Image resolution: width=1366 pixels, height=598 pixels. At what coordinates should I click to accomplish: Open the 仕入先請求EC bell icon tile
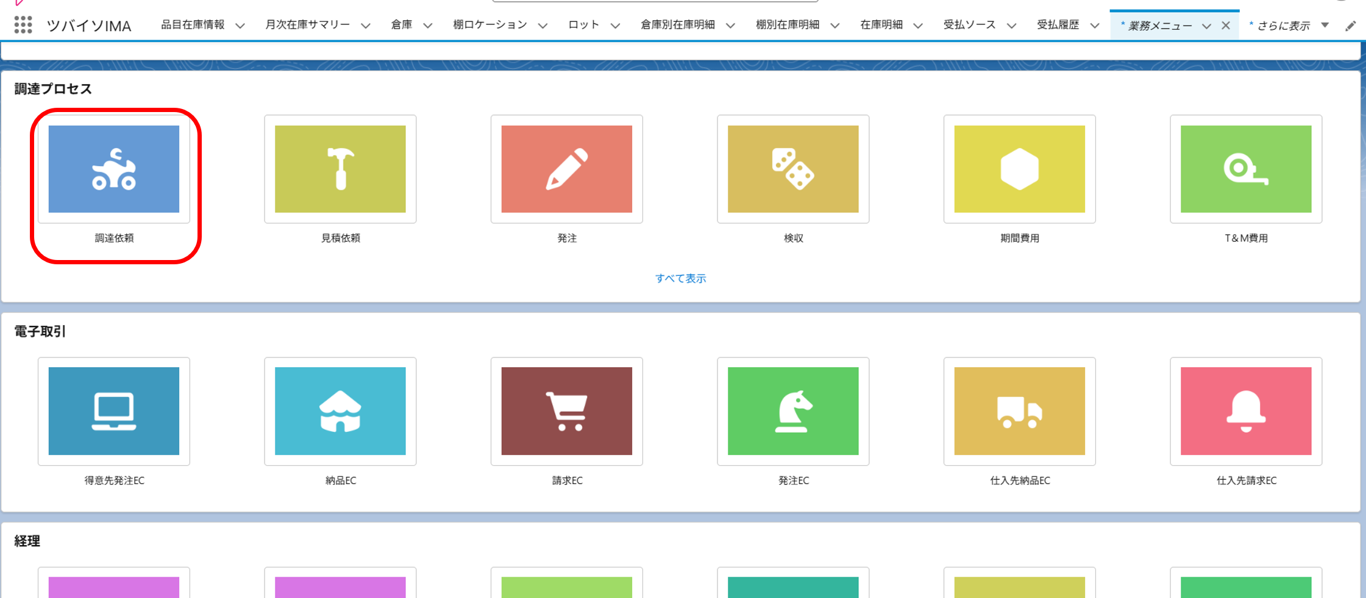pyautogui.click(x=1246, y=411)
